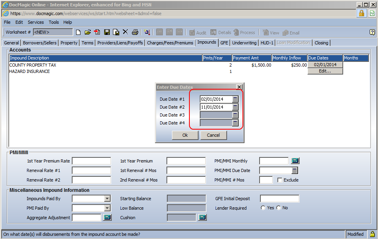Switch to the Closing tab
This screenshot has width=378, height=239.
pos(321,43)
